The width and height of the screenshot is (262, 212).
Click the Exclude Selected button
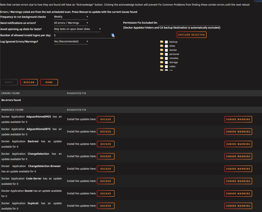(x=192, y=35)
